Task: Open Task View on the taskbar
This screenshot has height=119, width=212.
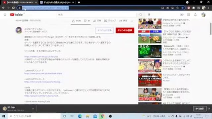Action: (72, 116)
